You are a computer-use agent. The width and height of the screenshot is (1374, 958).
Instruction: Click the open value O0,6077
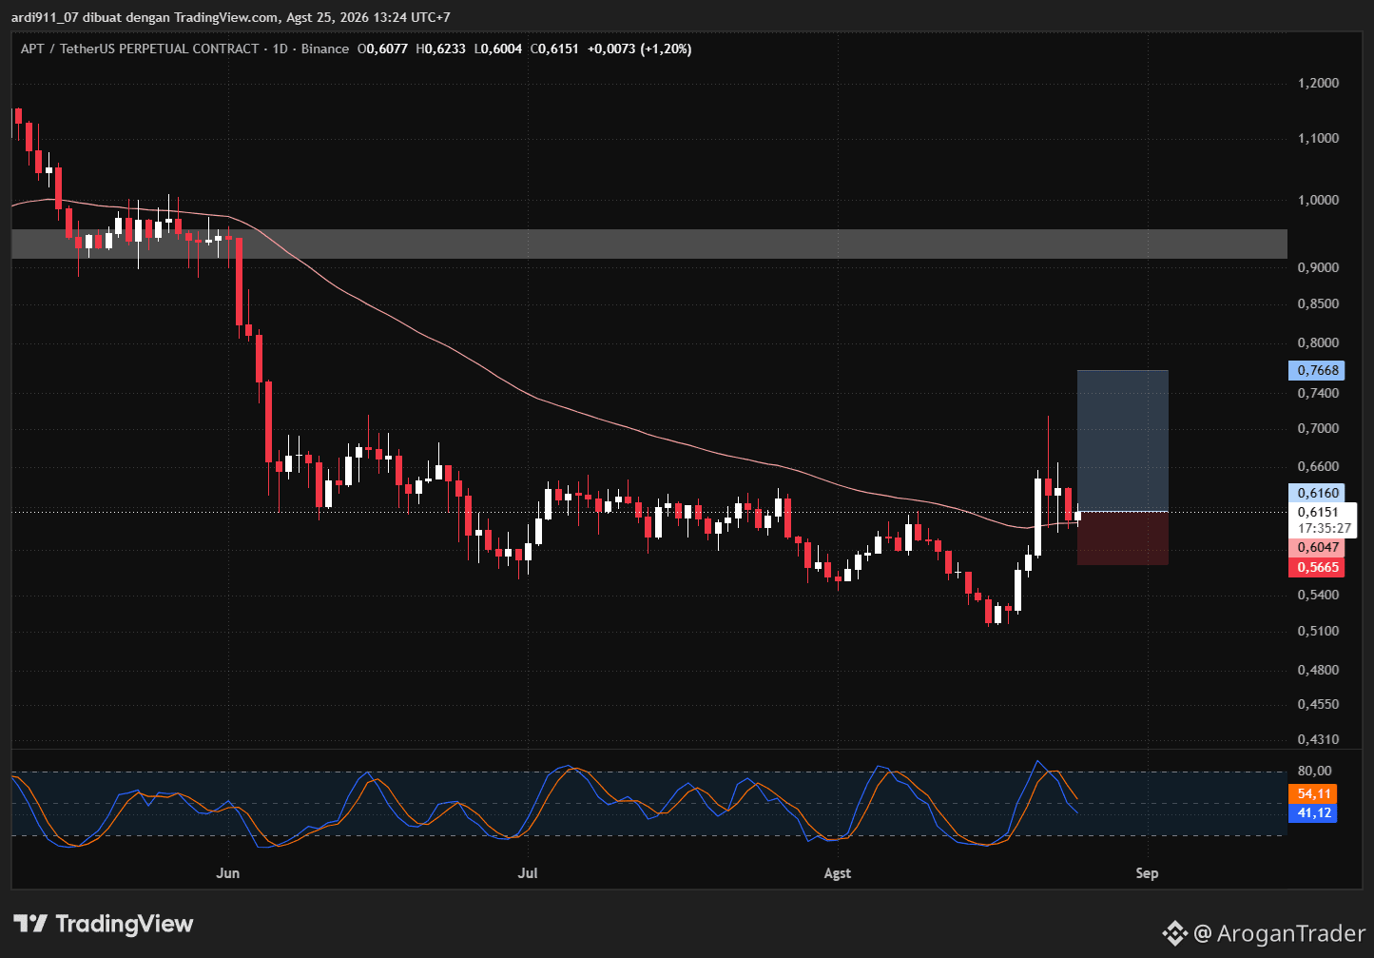[382, 49]
